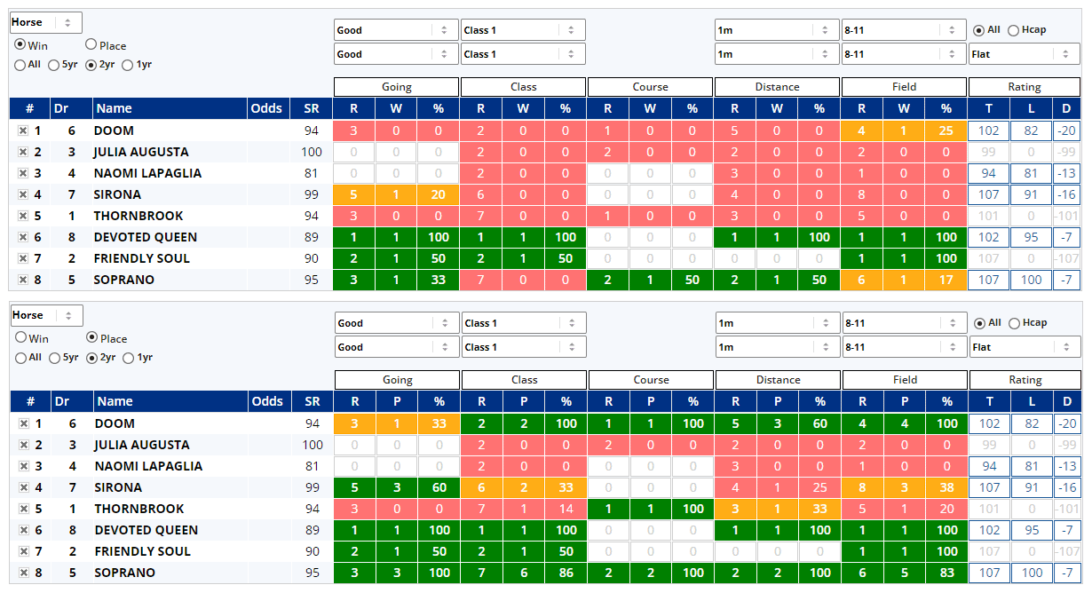
Task: Remove DOOM row in the Win table
Action: [x=23, y=130]
